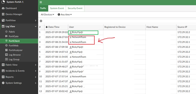The height and width of the screenshot is (94, 196).
Task: Switch to the Security Event tab
Action: click(75, 8)
